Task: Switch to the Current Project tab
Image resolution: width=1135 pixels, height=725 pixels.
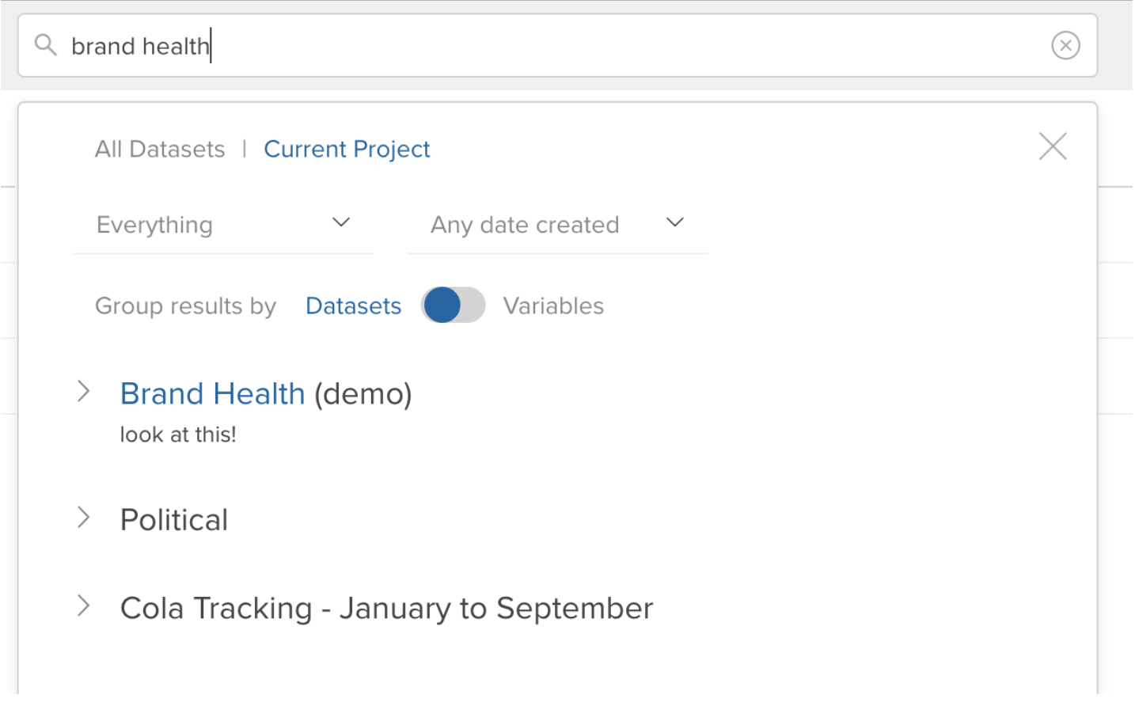Action: (x=347, y=150)
